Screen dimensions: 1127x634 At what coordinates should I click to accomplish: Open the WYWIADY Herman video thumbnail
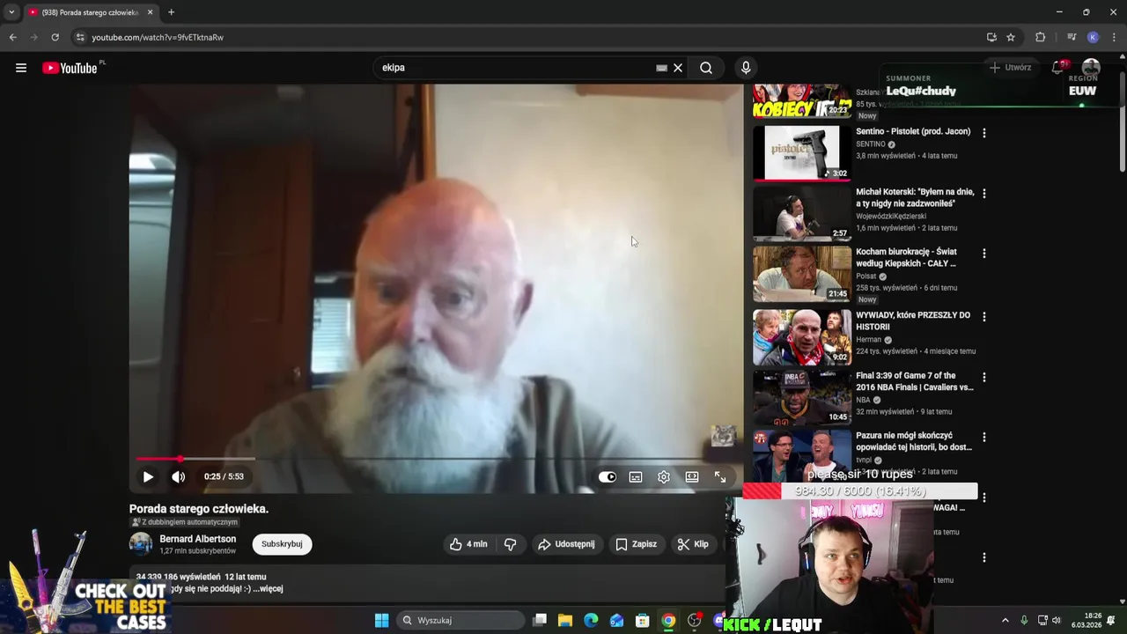click(x=801, y=336)
